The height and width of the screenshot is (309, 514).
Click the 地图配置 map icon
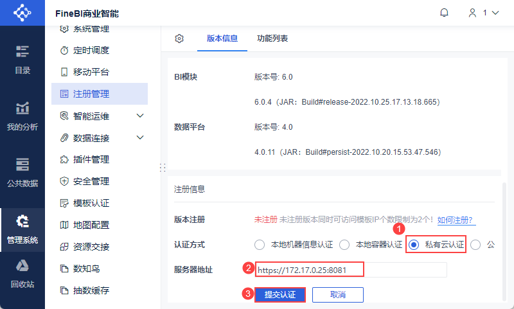tap(64, 225)
